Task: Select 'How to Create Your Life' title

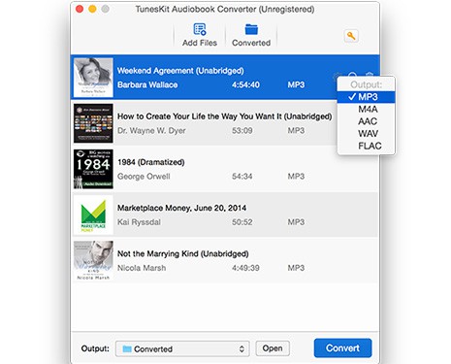Action: click(x=224, y=116)
